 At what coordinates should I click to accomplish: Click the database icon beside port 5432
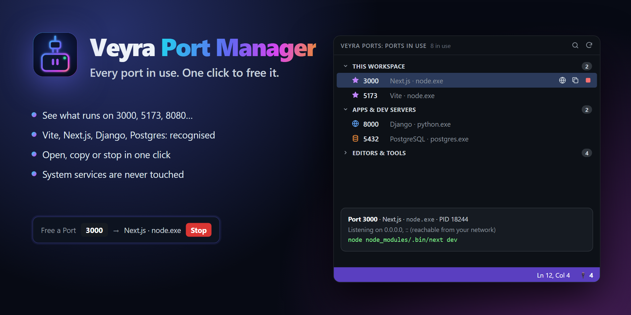[355, 138]
